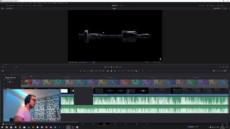Screen dimensions: 230x129
Task: Click the Overwrite Clip icon
Action: 100,71
